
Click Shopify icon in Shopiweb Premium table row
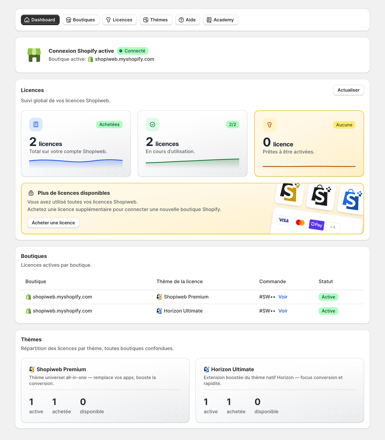(28, 297)
